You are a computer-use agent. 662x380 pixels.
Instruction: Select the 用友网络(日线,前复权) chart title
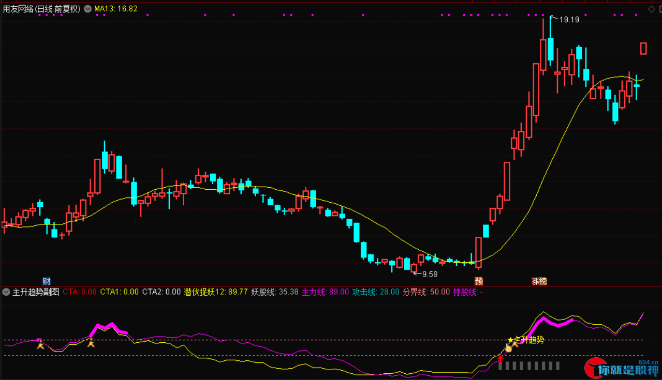point(41,9)
